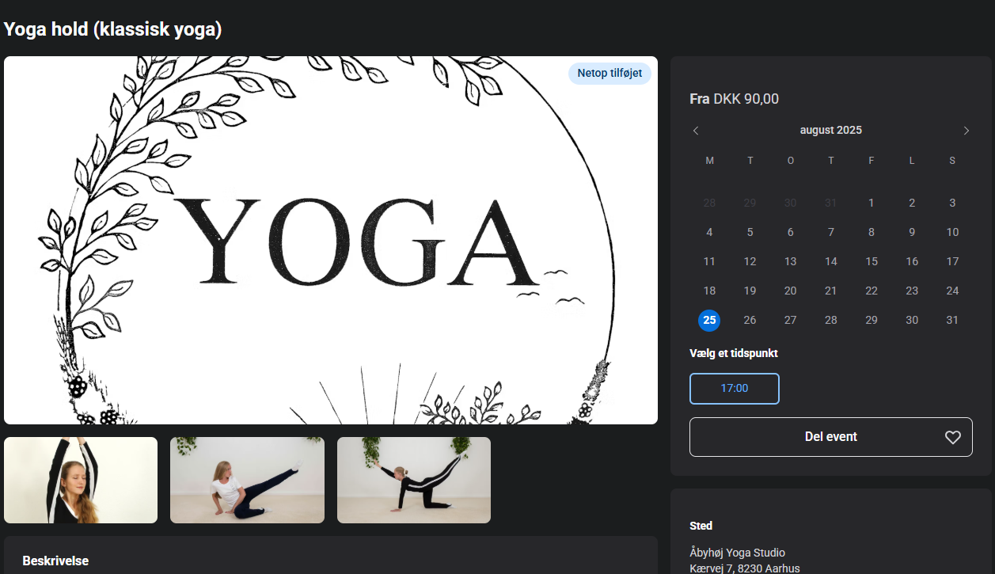Open the main YOGA event image

pyautogui.click(x=331, y=240)
